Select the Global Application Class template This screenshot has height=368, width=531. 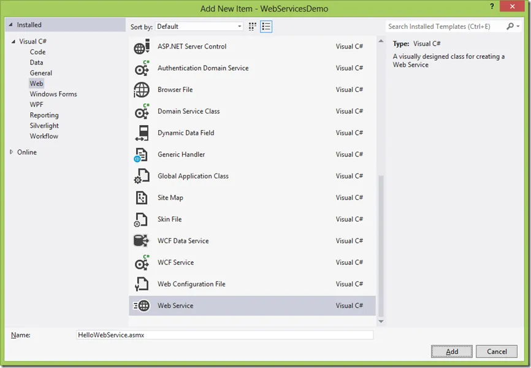[x=252, y=176]
